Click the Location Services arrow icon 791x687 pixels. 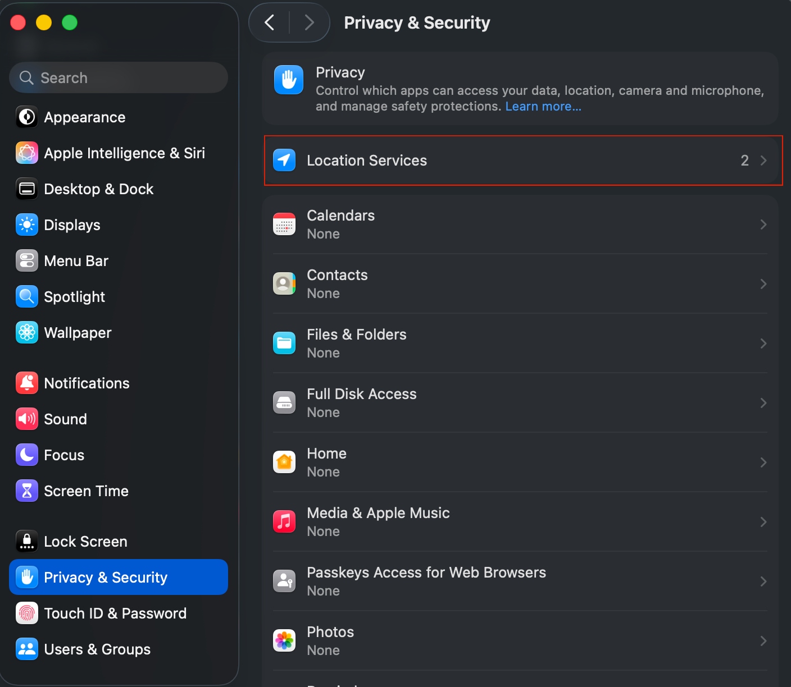pos(284,161)
